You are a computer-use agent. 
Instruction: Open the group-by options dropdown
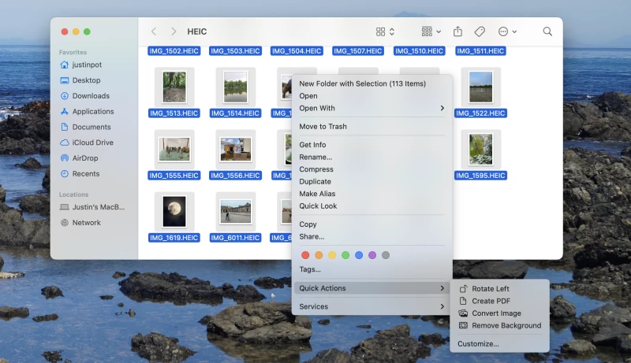431,31
